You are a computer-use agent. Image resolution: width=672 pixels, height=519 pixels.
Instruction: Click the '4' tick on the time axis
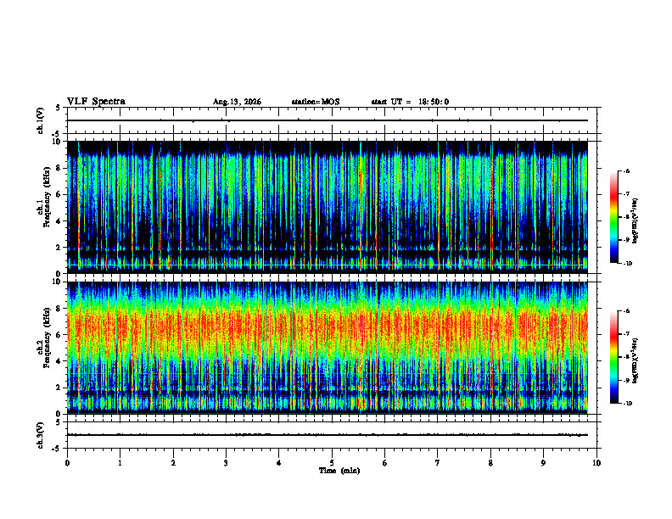tap(278, 463)
